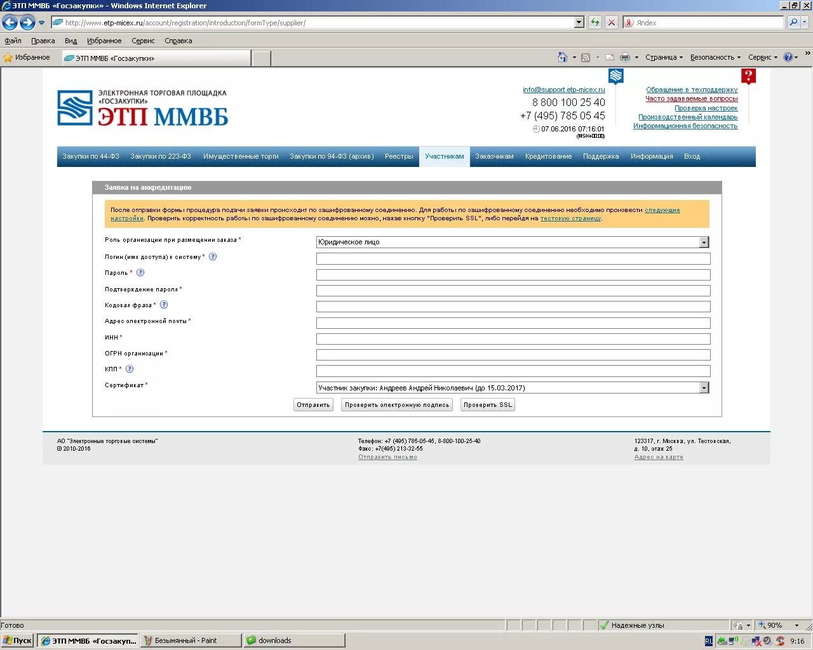Open the Файл menu
813x650 pixels.
(x=13, y=41)
